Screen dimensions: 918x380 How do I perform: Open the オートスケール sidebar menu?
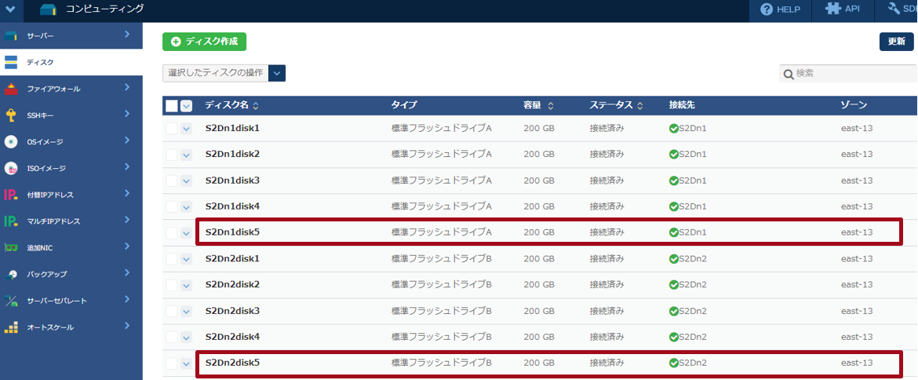point(71,327)
